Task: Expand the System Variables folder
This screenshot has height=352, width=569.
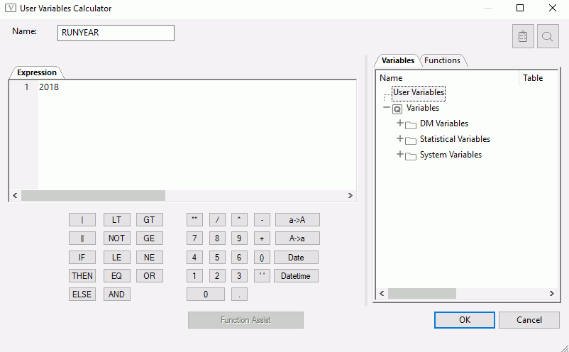Action: (400, 155)
